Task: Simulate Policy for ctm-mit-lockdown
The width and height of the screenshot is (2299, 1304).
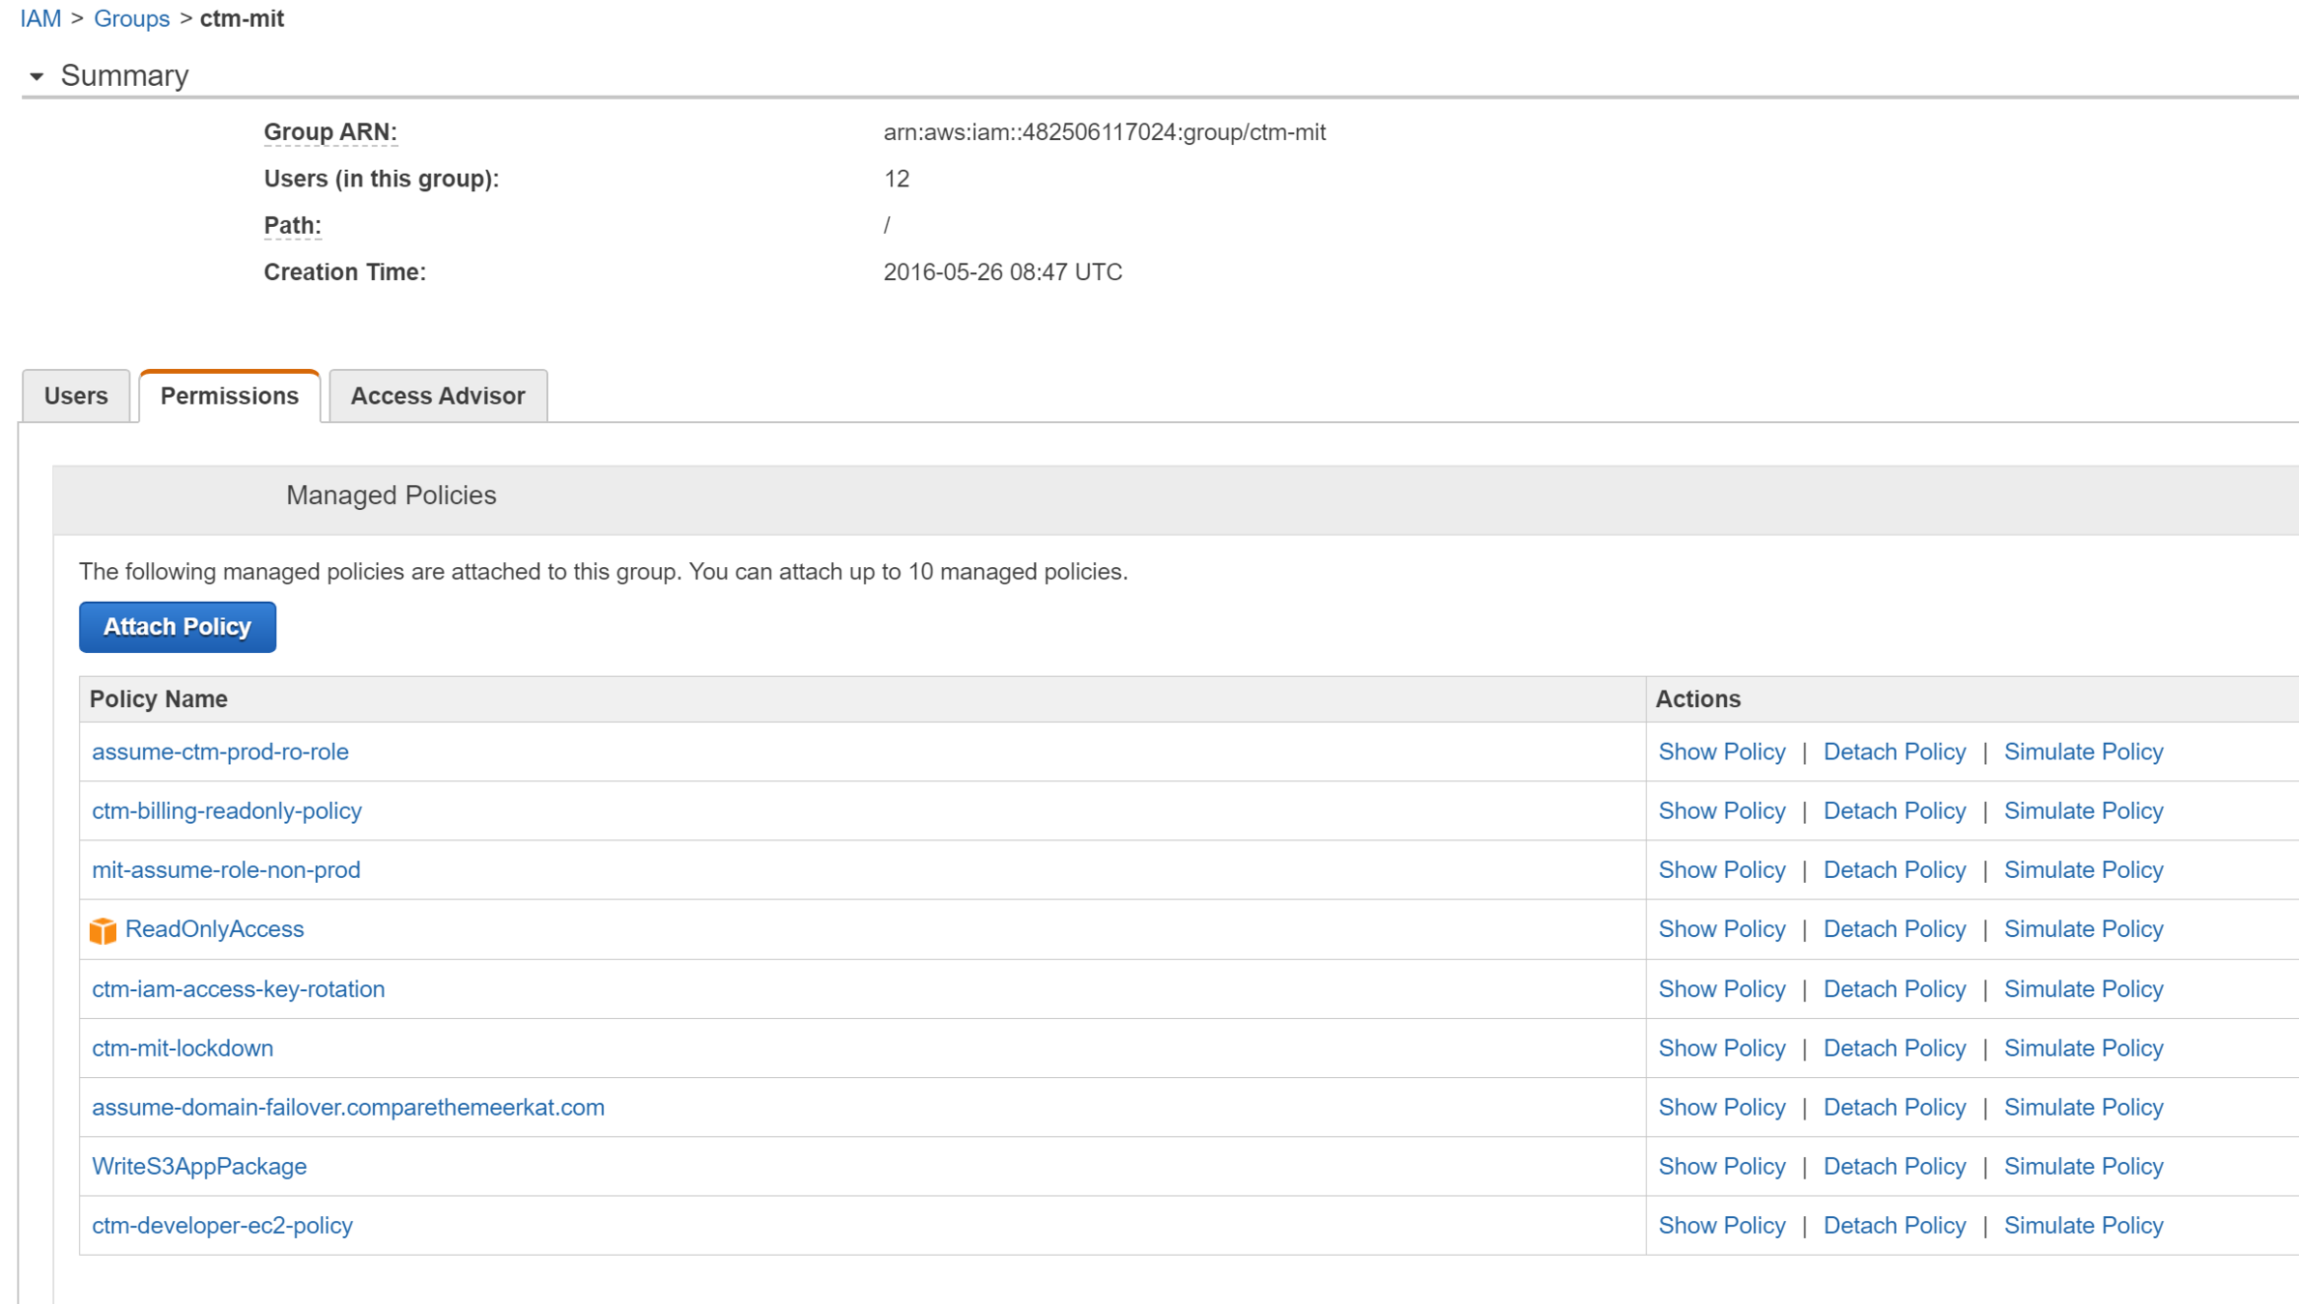Action: [2083, 1048]
